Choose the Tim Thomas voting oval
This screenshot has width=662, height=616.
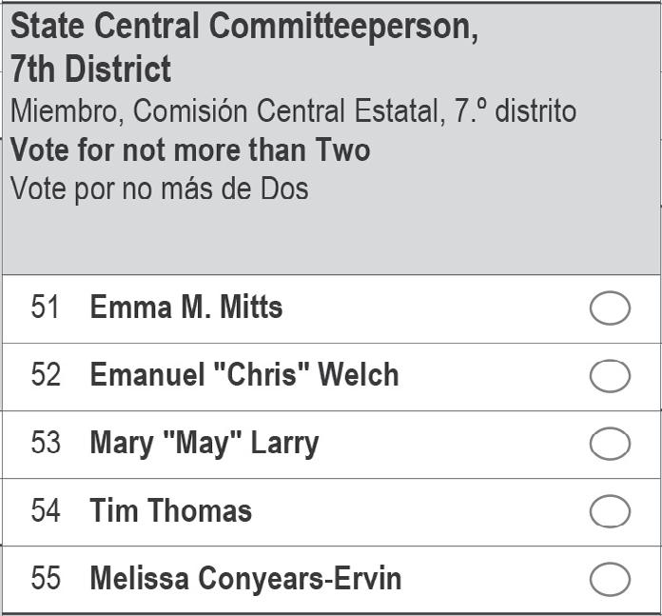tap(610, 511)
